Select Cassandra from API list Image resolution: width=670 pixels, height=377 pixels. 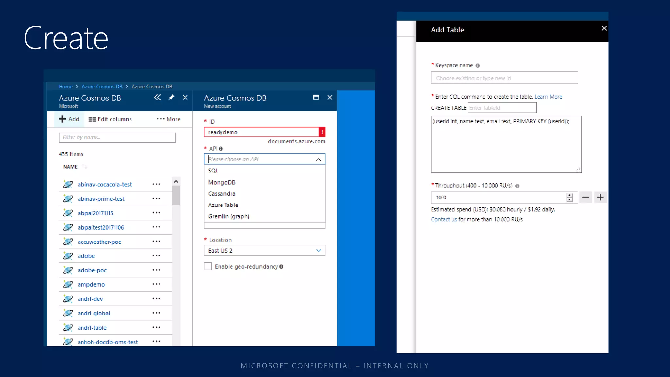pos(222,194)
